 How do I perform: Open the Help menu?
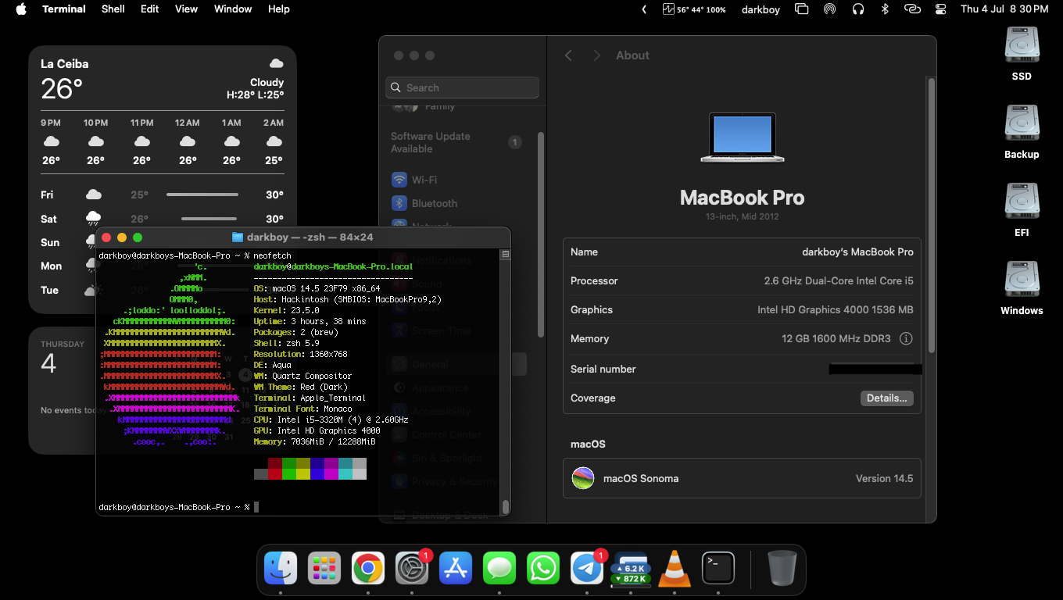click(279, 9)
